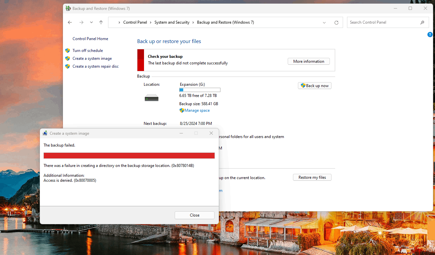This screenshot has width=435, height=255.
Task: Click Create a system image dialog title icon
Action: point(45,133)
